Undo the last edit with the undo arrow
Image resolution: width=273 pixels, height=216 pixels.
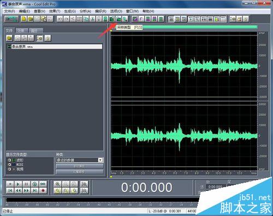60,19
